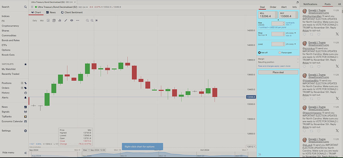Click the Size contracts input field
The height and width of the screenshot is (158, 343).
(278, 24)
